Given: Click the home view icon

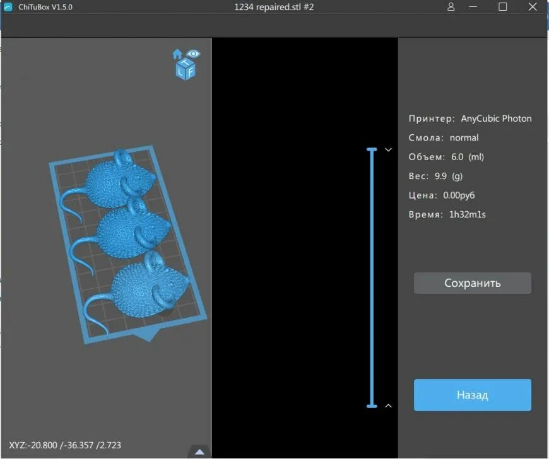Looking at the screenshot, I should tap(177, 54).
